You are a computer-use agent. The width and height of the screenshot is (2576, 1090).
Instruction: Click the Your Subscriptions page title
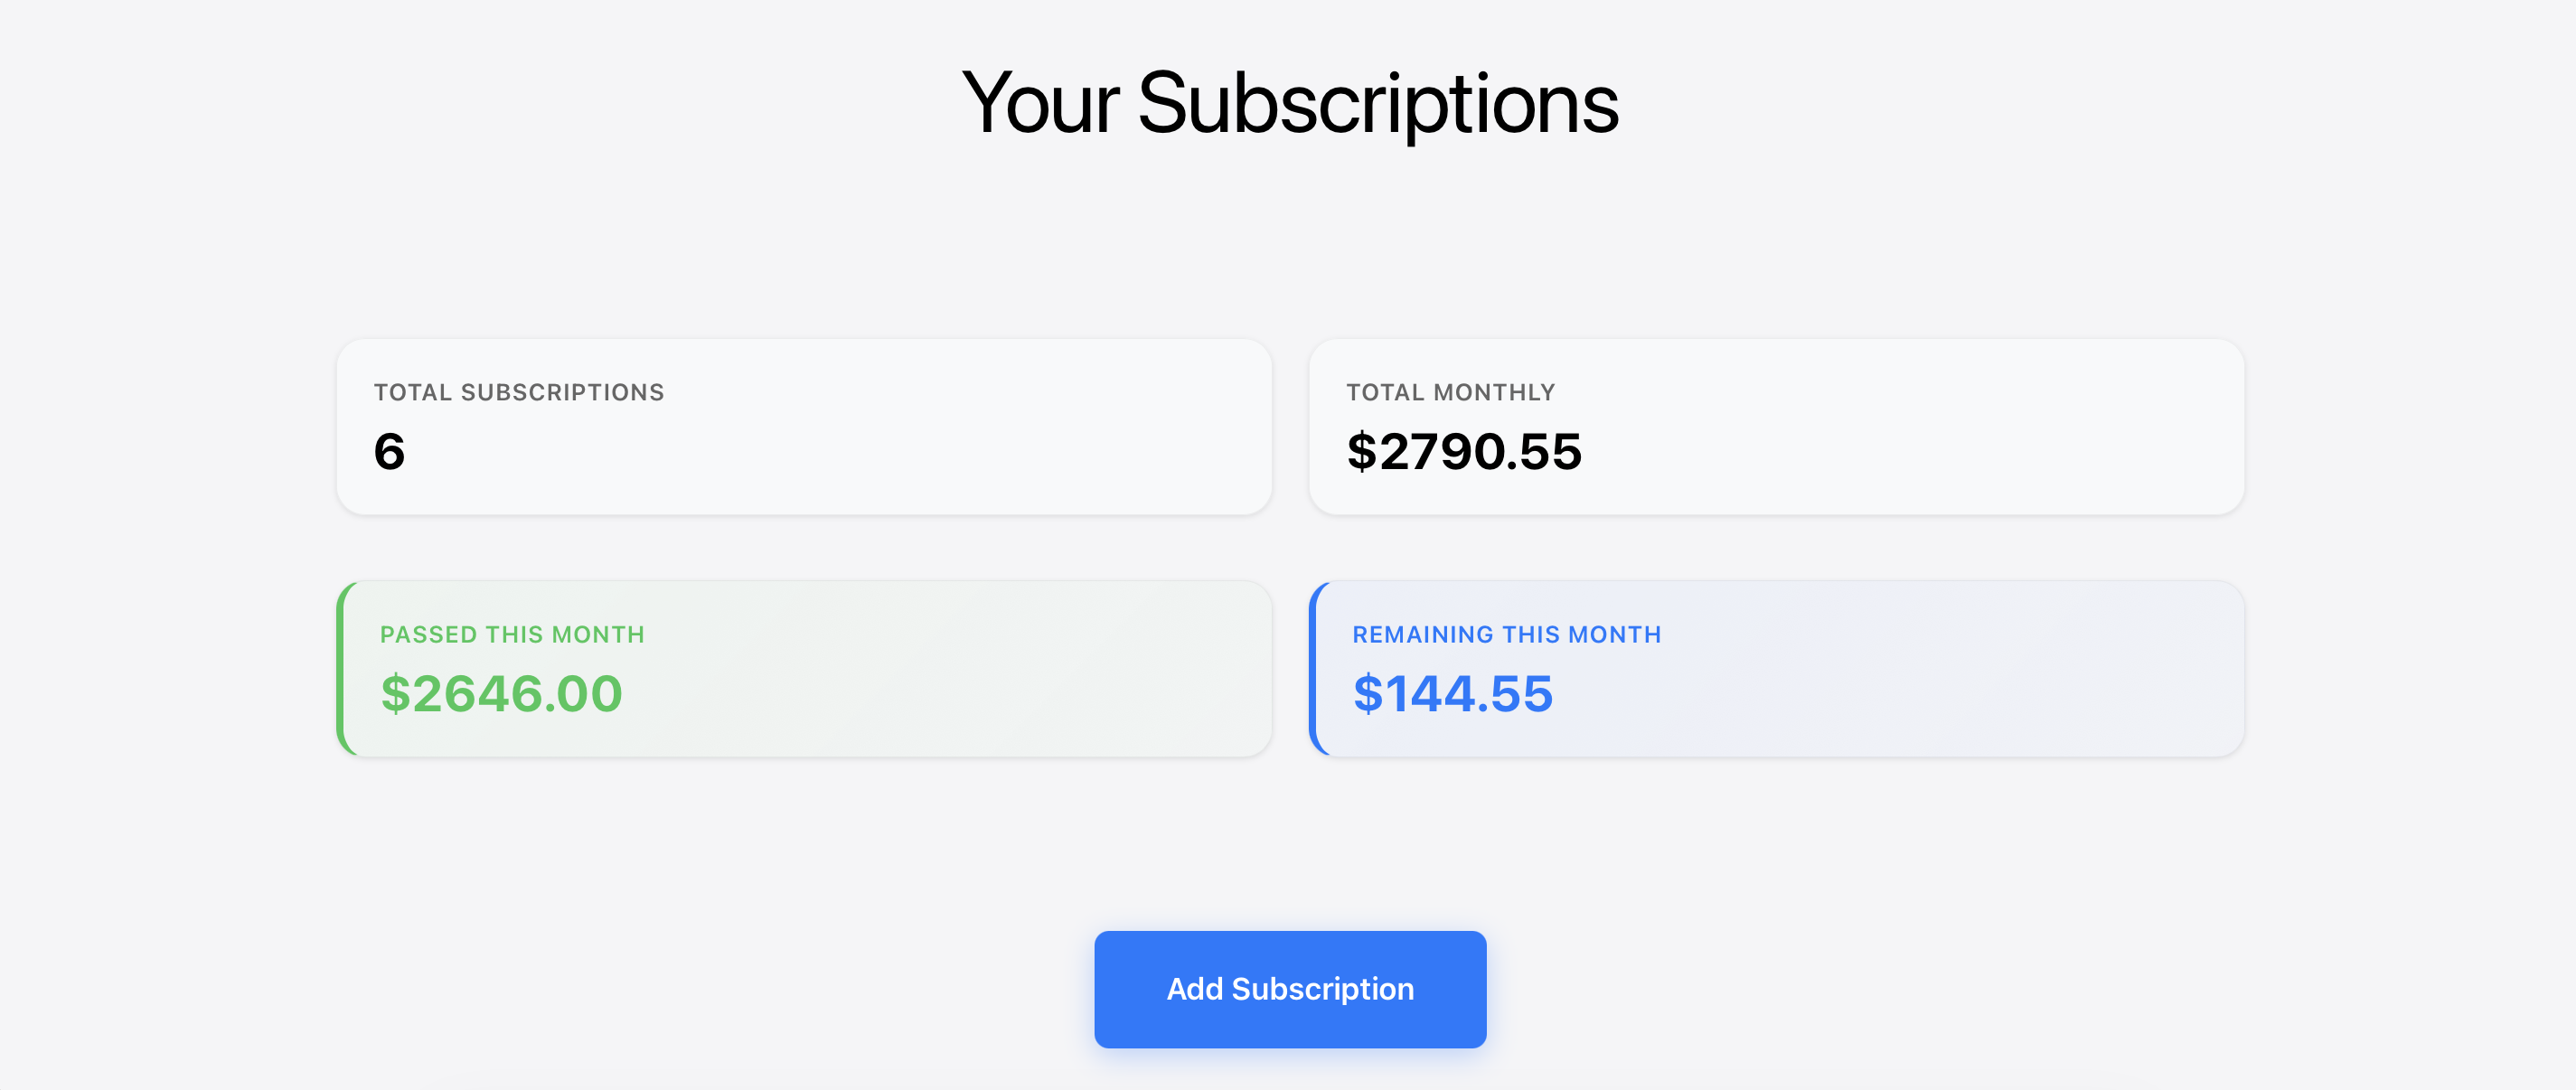(1290, 103)
